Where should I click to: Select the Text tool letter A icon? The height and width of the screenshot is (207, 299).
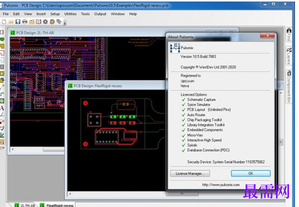click(x=2, y=108)
